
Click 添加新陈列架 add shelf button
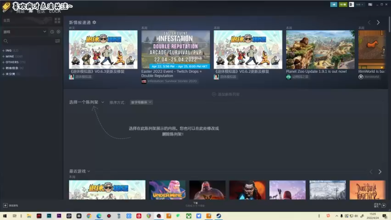point(226,94)
